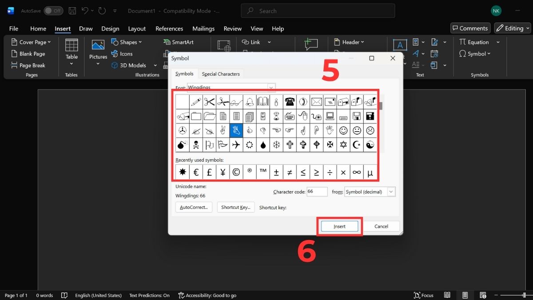Enable Focus mode from status bar
Viewport: 533px width, 300px height.
pos(423,295)
